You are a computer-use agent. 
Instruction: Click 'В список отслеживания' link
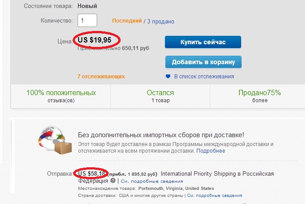pos(203,77)
